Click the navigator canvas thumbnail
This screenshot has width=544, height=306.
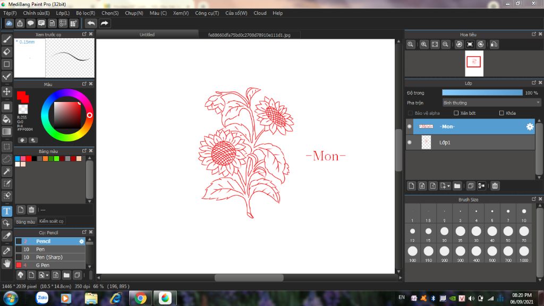(474, 64)
